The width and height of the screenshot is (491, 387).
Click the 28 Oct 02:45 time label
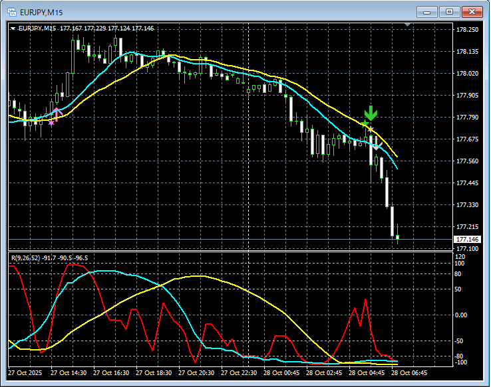[x=324, y=373]
